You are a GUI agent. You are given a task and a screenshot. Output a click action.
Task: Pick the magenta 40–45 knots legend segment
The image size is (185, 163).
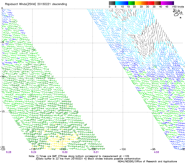click(164, 3)
